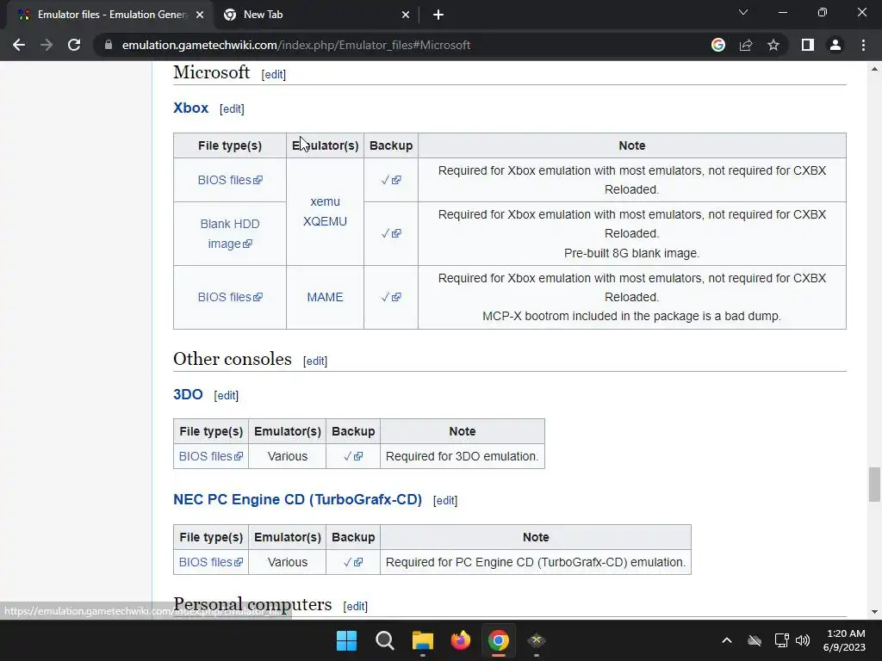Close the New Tab tab
The height and width of the screenshot is (661, 882).
pyautogui.click(x=406, y=15)
